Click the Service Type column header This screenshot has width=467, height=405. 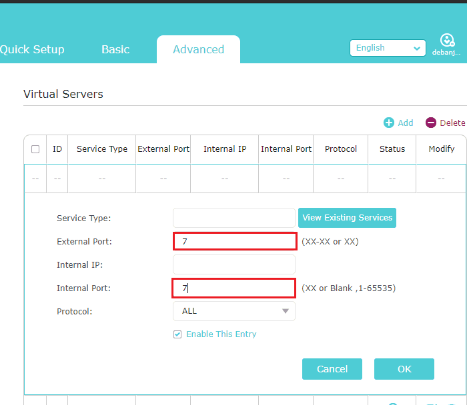coord(102,149)
